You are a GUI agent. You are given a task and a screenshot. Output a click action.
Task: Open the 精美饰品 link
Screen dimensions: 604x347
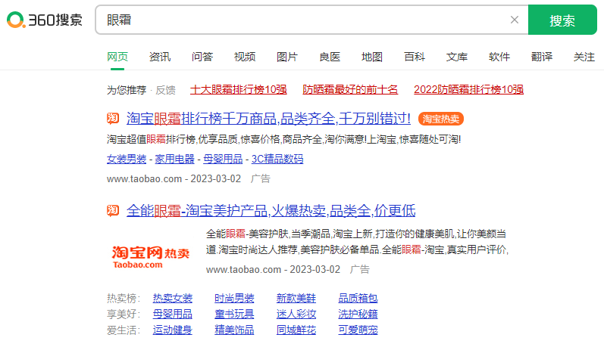234,330
